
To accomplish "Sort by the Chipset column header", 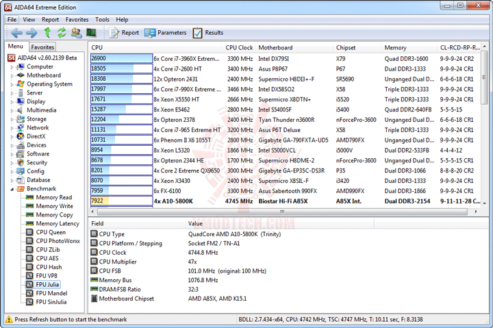I will [x=357, y=47].
